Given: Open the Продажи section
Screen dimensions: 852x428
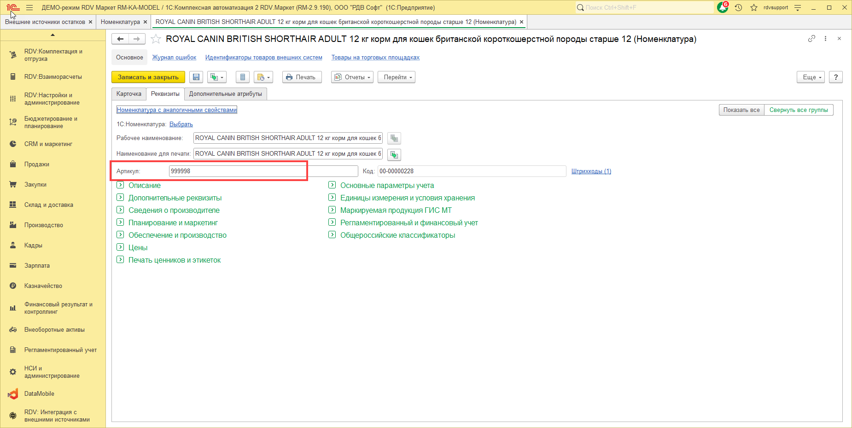Looking at the screenshot, I should [x=53, y=164].
